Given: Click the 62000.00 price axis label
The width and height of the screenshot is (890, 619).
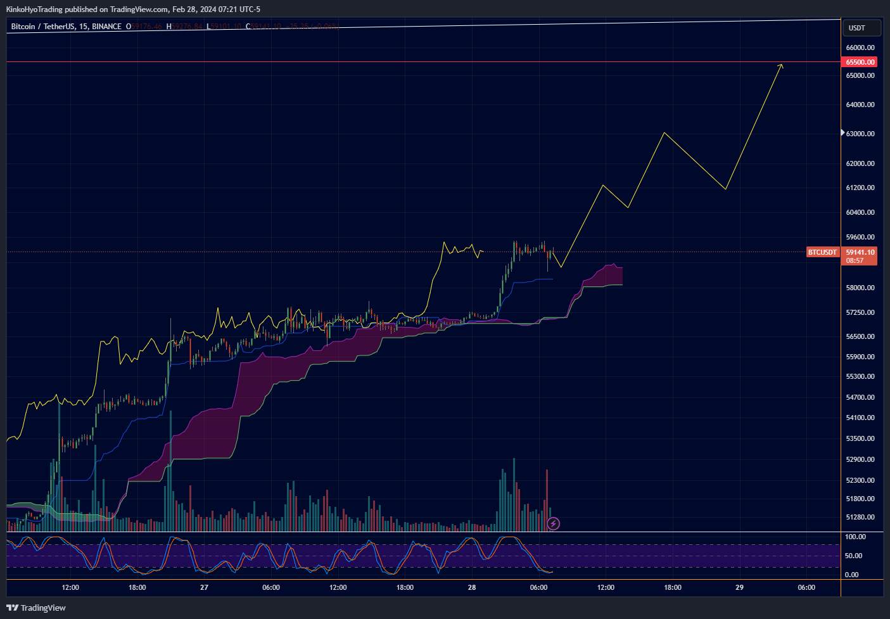Looking at the screenshot, I should [860, 163].
